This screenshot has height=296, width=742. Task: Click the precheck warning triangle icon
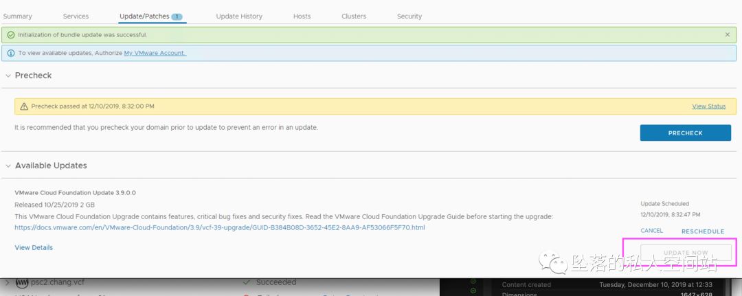tap(23, 106)
